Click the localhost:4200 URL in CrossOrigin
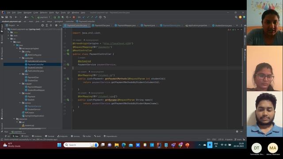This screenshot has height=159, width=283. click(x=118, y=43)
